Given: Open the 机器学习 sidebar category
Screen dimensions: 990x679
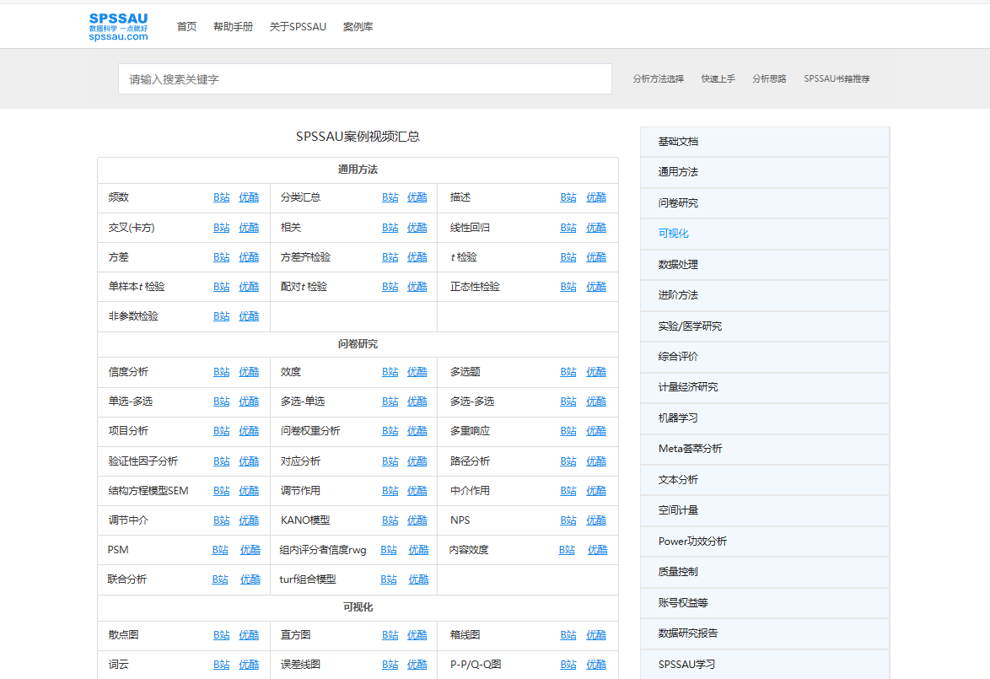Looking at the screenshot, I should coord(678,418).
